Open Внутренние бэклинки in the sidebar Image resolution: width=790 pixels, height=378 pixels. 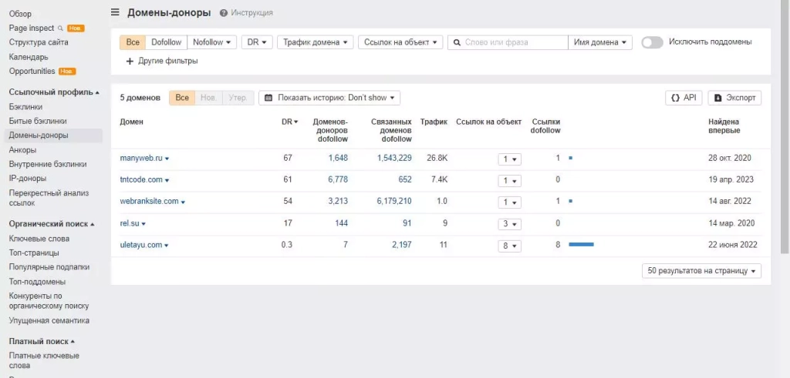[x=48, y=164]
